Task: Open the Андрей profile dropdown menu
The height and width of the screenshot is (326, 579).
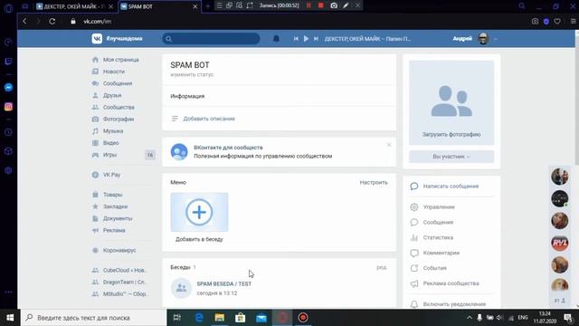Action: (475, 38)
